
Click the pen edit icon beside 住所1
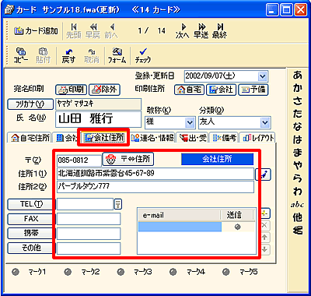click(x=263, y=174)
